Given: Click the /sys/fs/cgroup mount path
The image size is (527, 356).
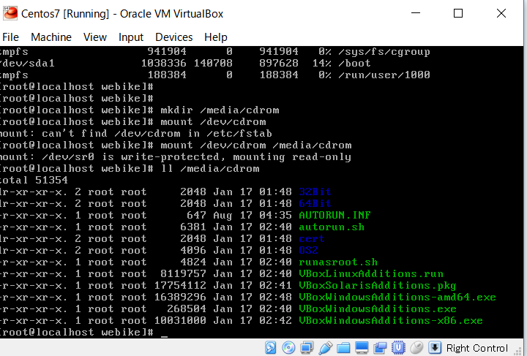Looking at the screenshot, I should click(384, 52).
